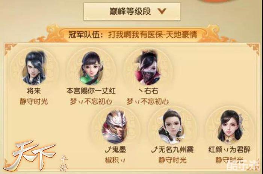Click the player name 丶右右
This screenshot has height=174, width=263.
[148, 91]
